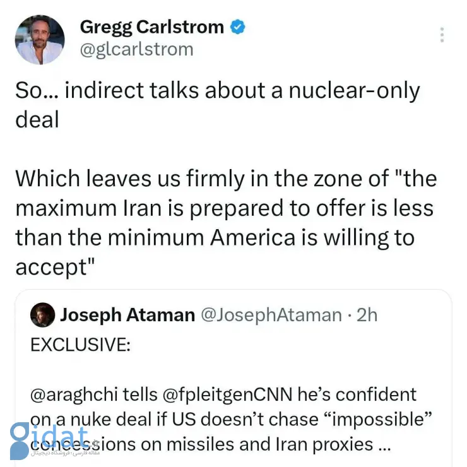Click the Joseph Ataman name in quote
Image resolution: width=467 pixels, height=467 pixels.
tap(127, 315)
